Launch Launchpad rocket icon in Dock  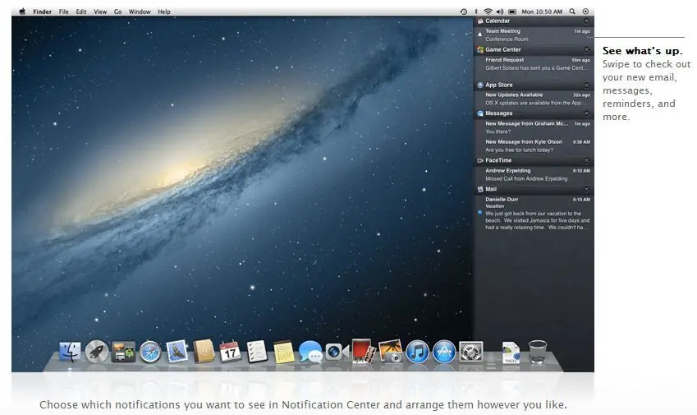pyautogui.click(x=97, y=352)
